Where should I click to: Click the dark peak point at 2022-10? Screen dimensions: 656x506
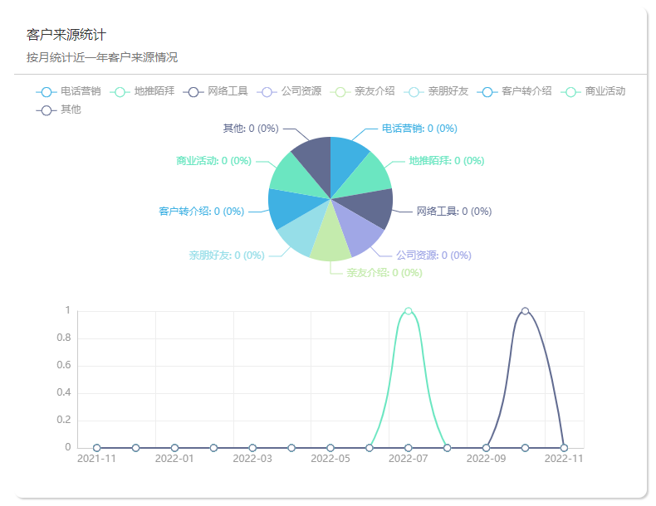[x=525, y=311]
